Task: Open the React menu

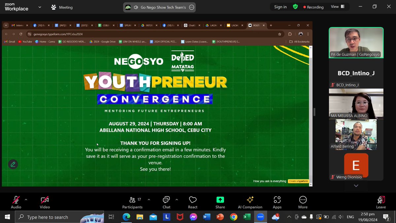Action: tap(193, 202)
